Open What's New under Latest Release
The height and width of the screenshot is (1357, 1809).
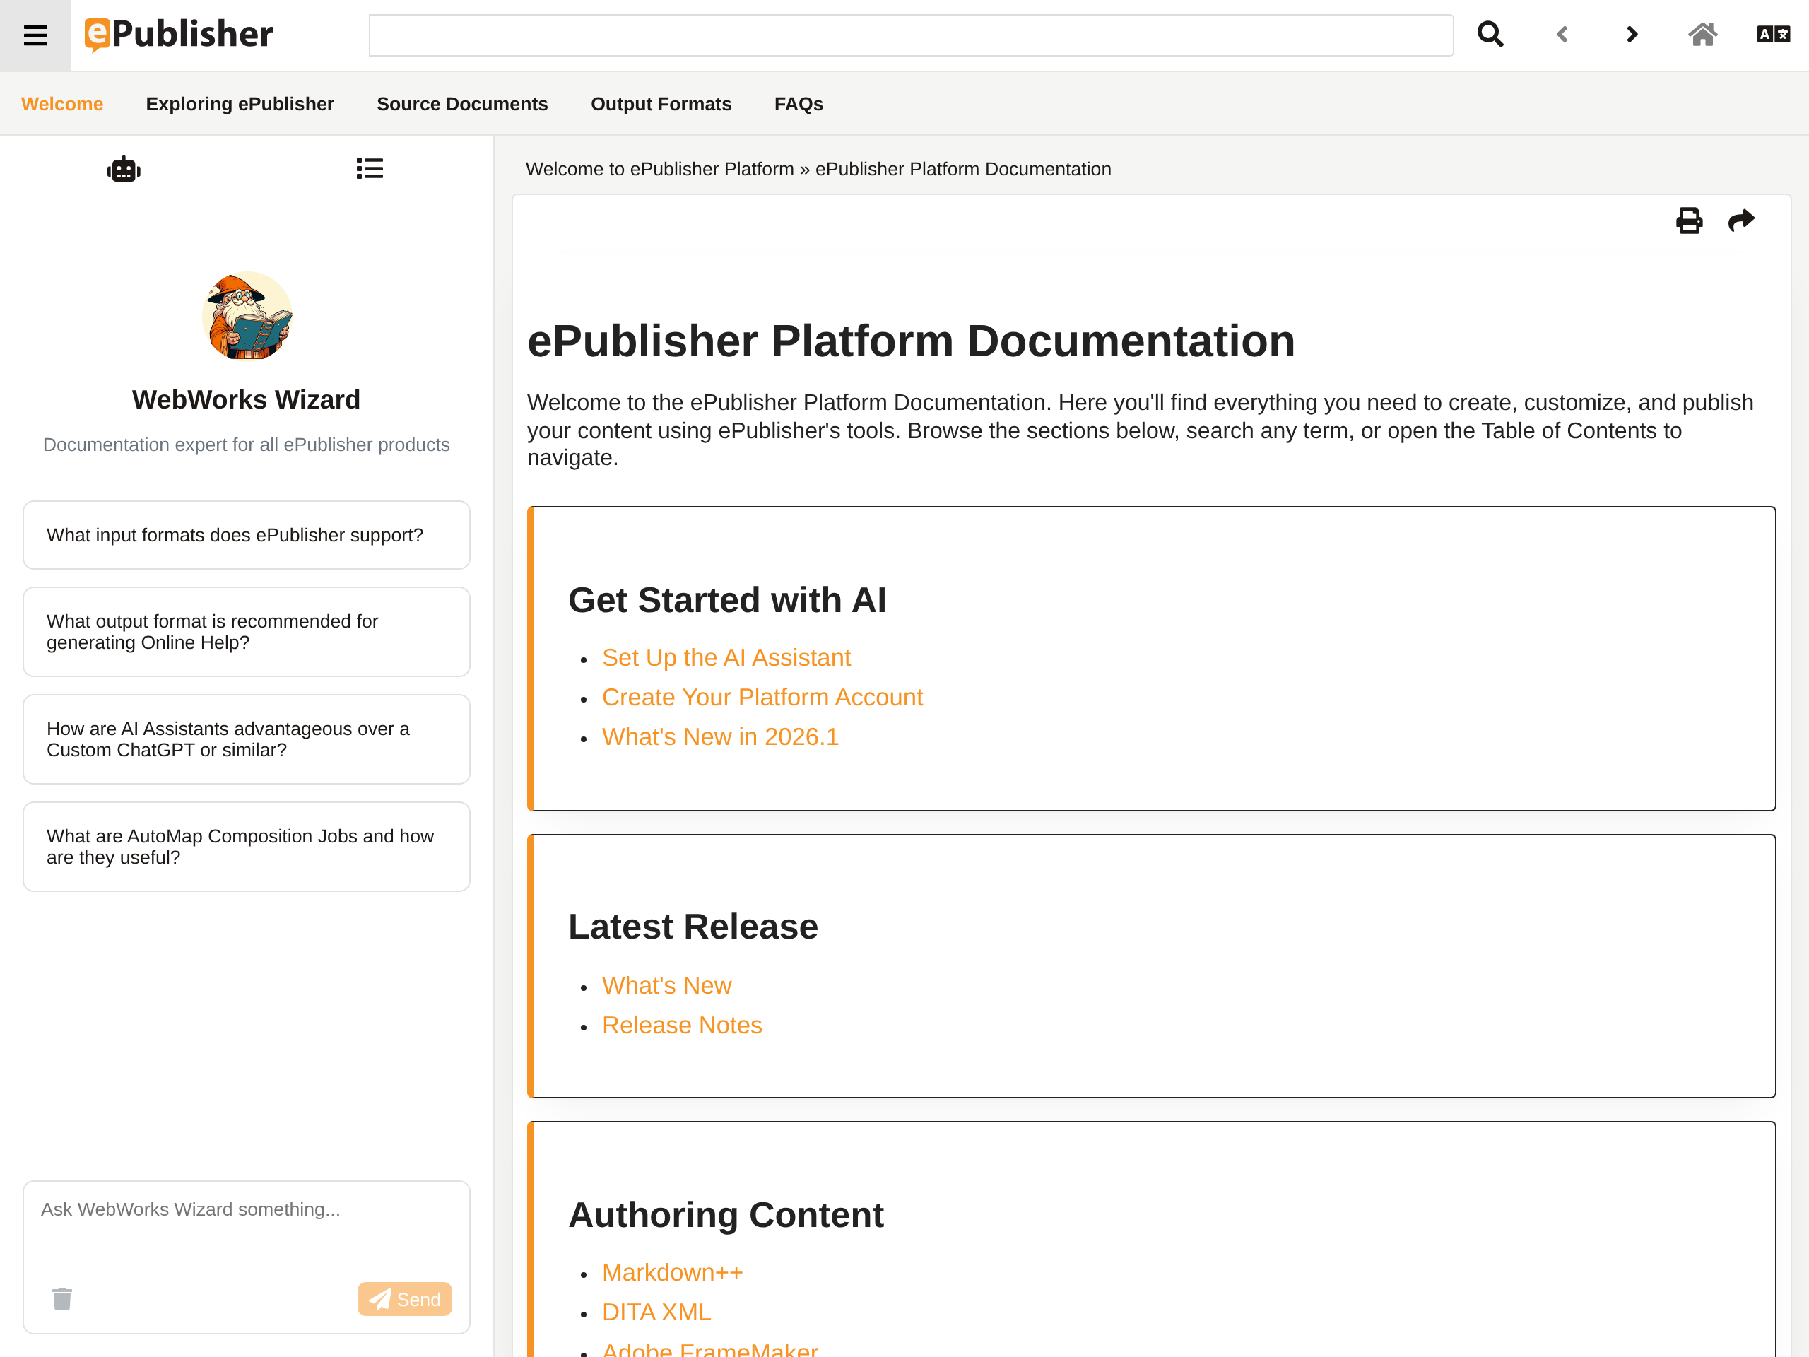[666, 986]
